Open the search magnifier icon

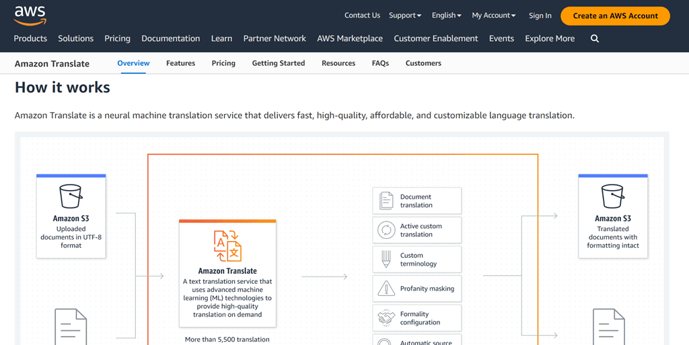[x=594, y=39]
